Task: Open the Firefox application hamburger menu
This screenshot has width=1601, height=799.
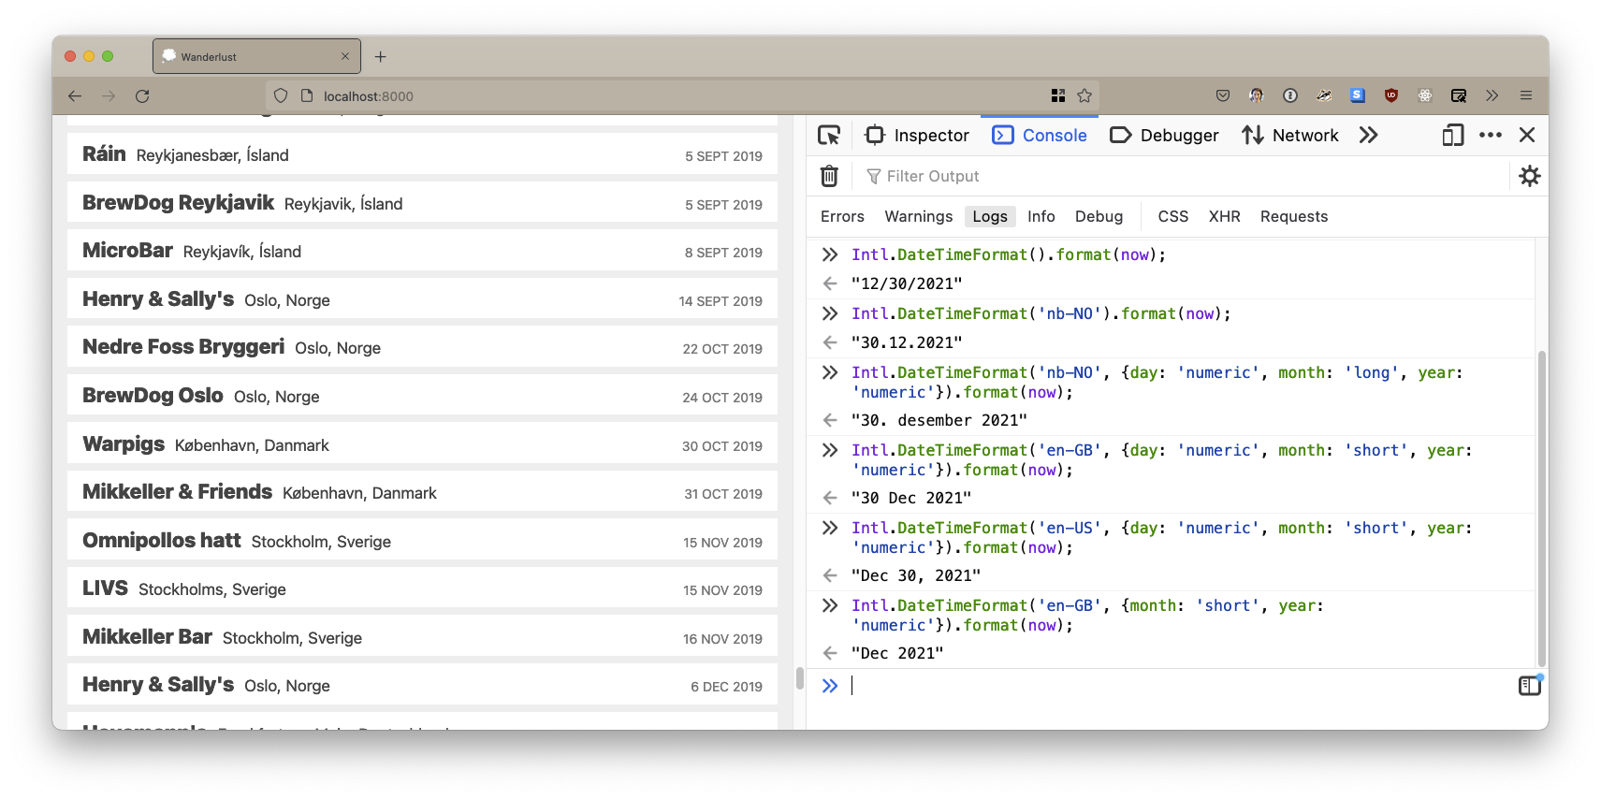Action: [1526, 95]
